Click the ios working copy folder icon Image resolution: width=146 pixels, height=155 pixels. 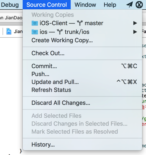tap(35, 32)
